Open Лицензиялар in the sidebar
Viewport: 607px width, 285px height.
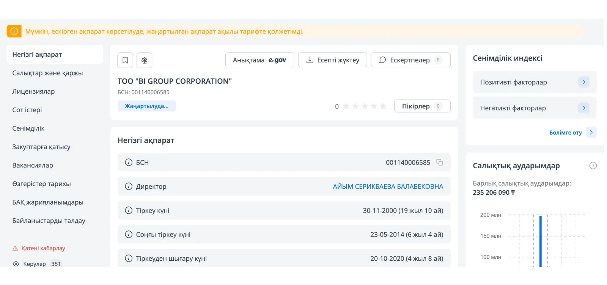33,91
